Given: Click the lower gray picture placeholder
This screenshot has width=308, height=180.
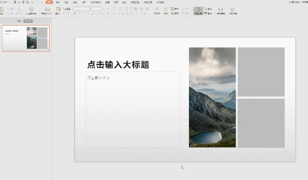Looking at the screenshot, I should coord(261,123).
